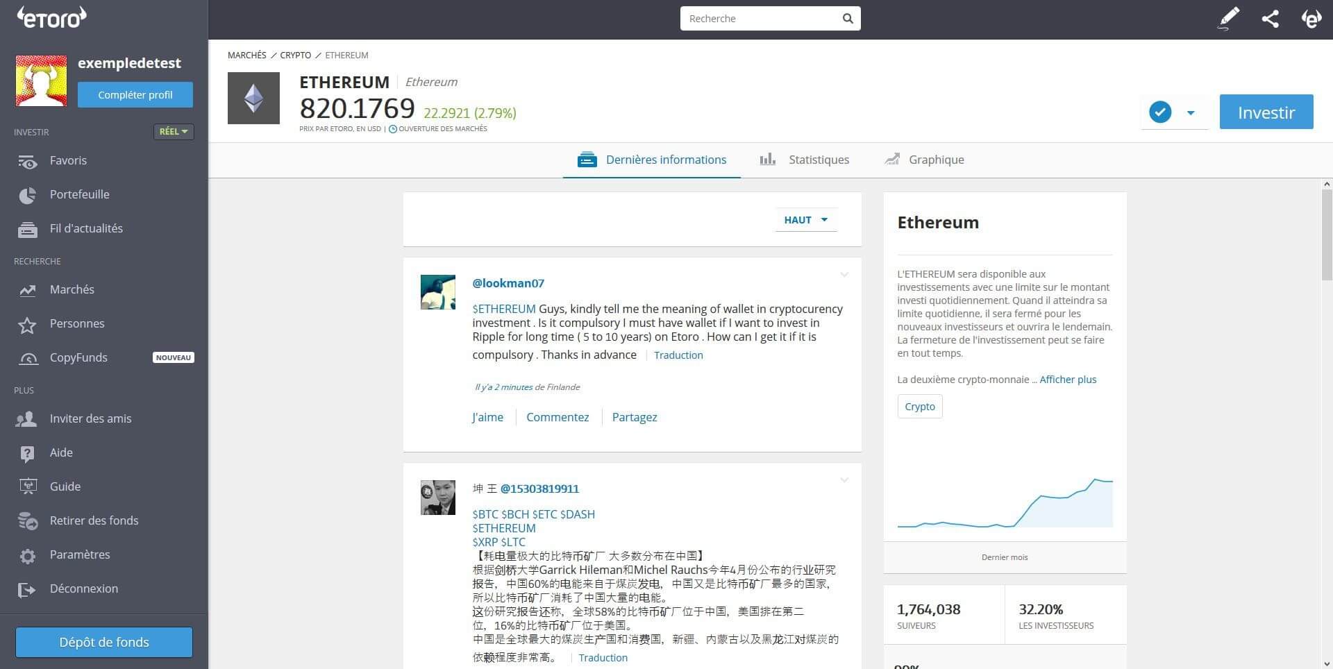Click the Déconnexion exit icon
Image resolution: width=1333 pixels, height=669 pixels.
pyautogui.click(x=27, y=590)
